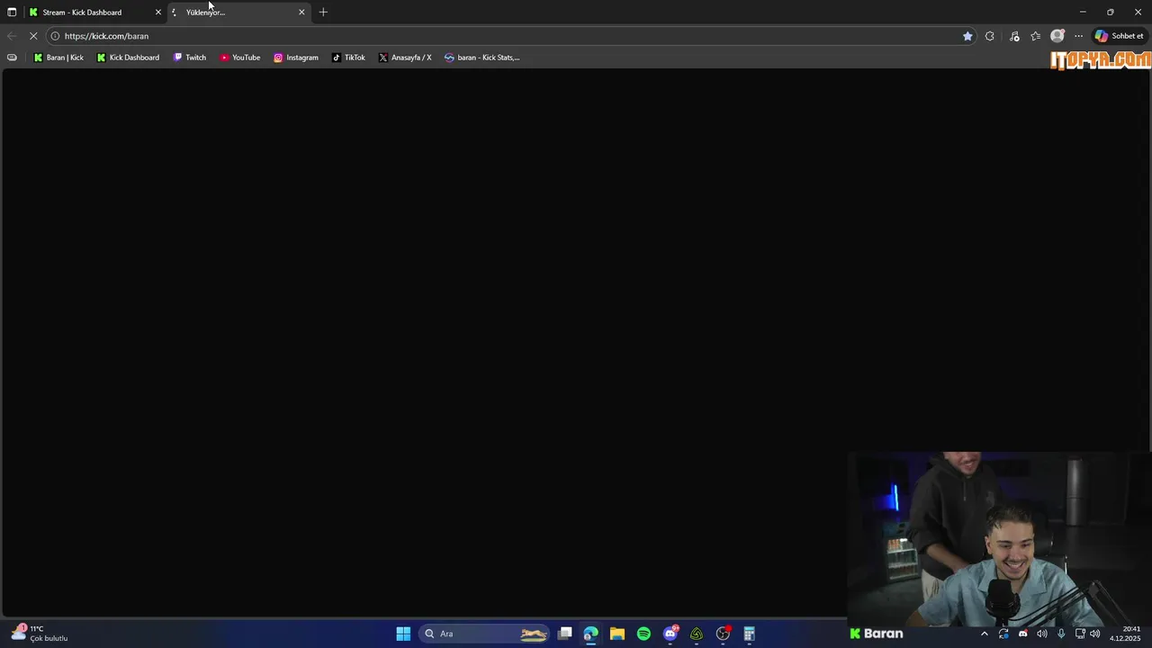
Task: Open the green triangular app on the taskbar
Action: coord(697,634)
